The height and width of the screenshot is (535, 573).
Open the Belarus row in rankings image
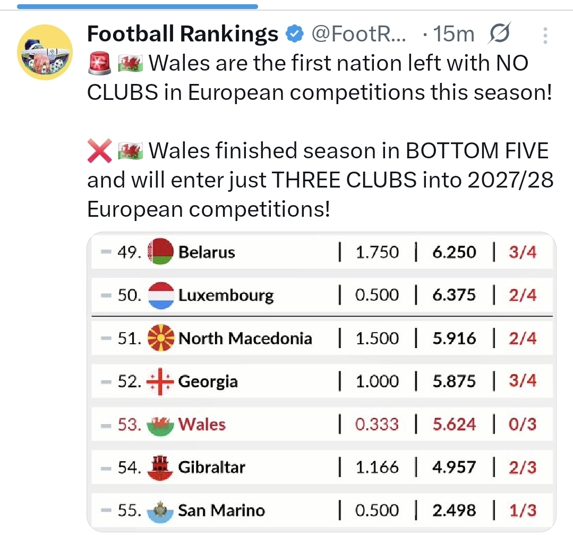click(x=322, y=252)
